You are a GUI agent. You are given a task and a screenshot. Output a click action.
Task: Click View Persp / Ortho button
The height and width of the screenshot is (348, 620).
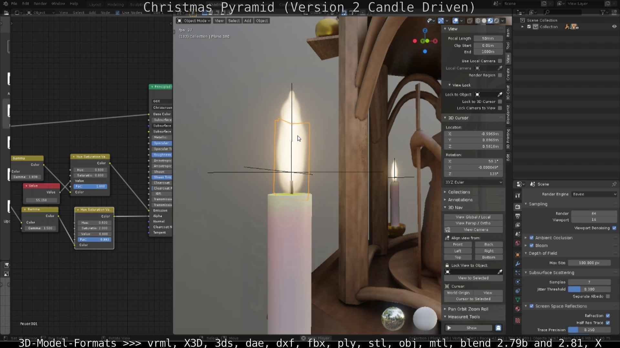473,223
